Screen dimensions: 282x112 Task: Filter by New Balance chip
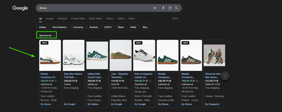pyautogui.click(x=59, y=27)
